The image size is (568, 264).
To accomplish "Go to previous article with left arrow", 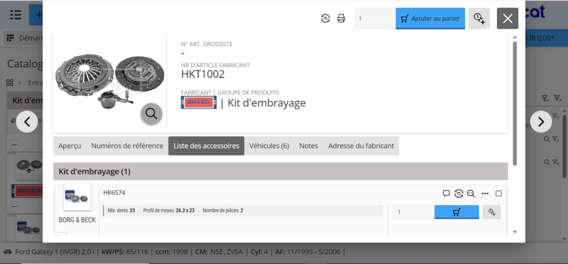I will tap(27, 121).
